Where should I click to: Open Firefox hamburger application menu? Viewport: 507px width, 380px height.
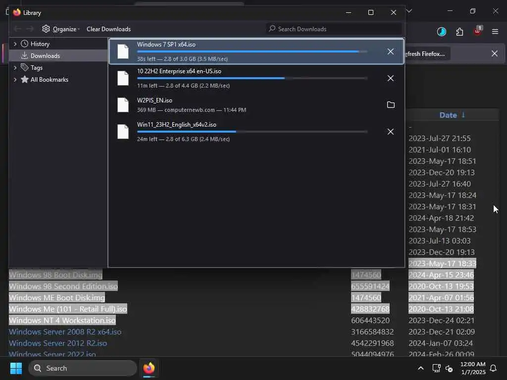pos(495,32)
